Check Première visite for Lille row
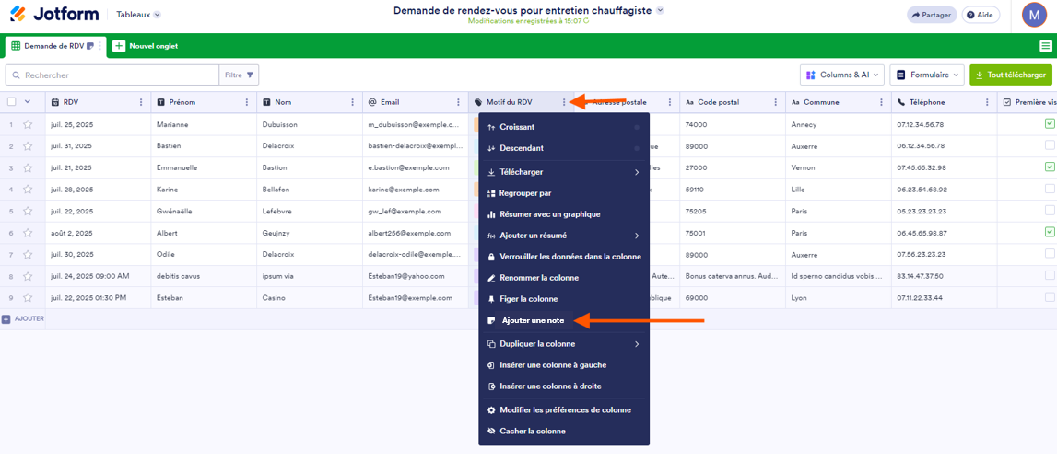The image size is (1057, 461). coord(1050,190)
